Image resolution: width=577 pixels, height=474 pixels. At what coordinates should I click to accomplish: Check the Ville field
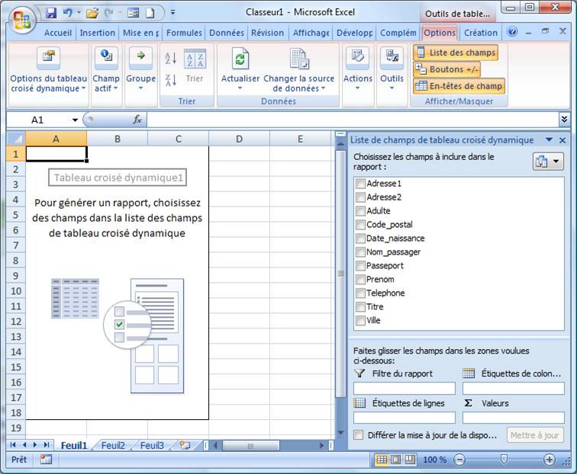[x=360, y=320]
